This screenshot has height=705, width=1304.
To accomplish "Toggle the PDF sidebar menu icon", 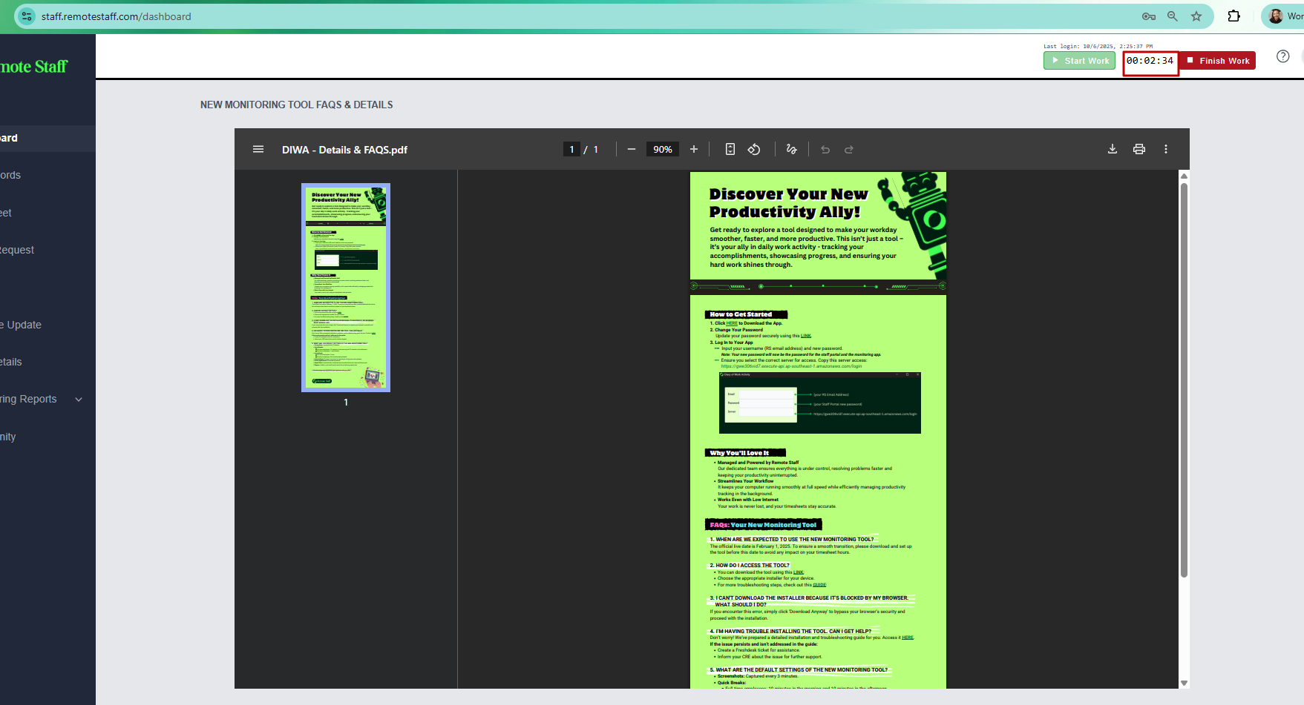I will (258, 149).
